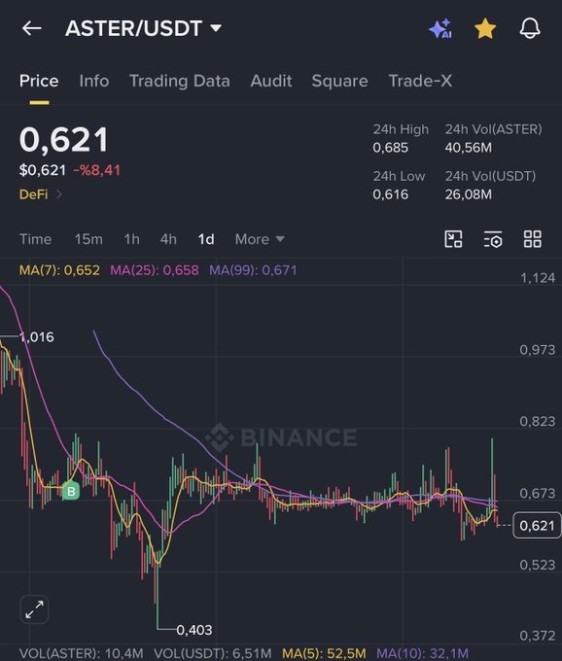Select the 15m chart interval
562x661 pixels.
(88, 239)
